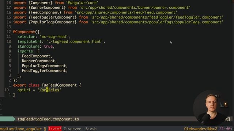Click the class keyword
The height and width of the screenshot is (131, 234).
[x=34, y=85]
